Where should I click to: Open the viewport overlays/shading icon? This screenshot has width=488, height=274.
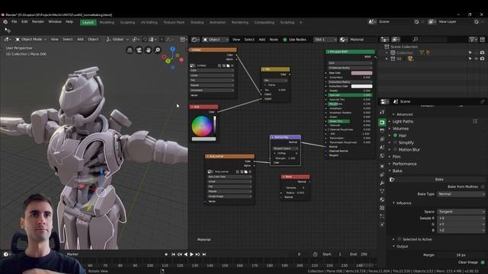(183, 40)
